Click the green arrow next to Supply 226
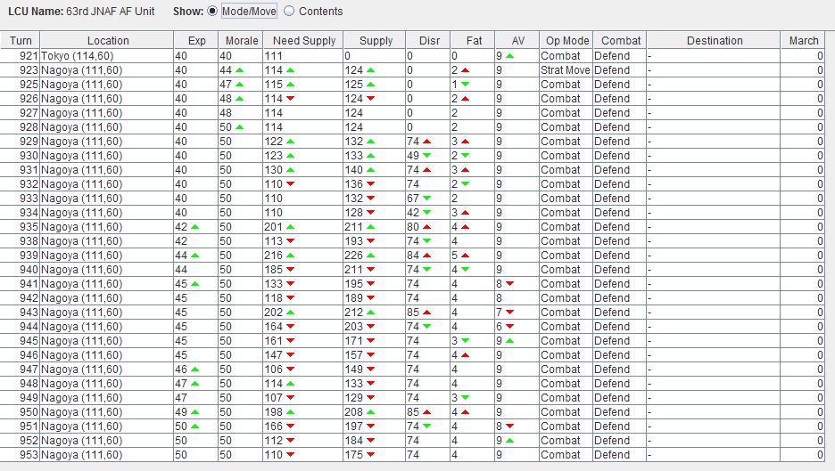 pyautogui.click(x=370, y=256)
